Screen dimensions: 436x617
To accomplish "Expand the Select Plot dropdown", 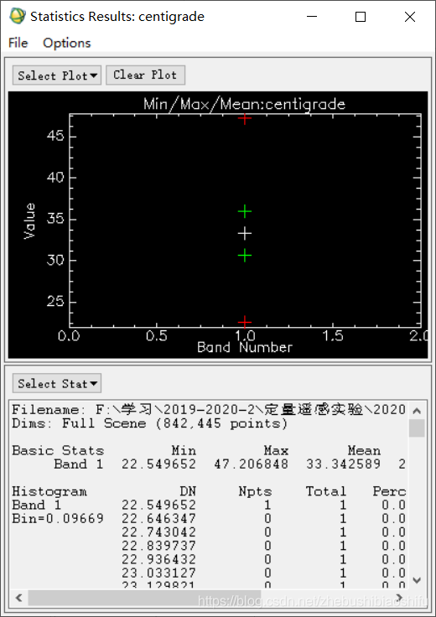I will point(57,75).
